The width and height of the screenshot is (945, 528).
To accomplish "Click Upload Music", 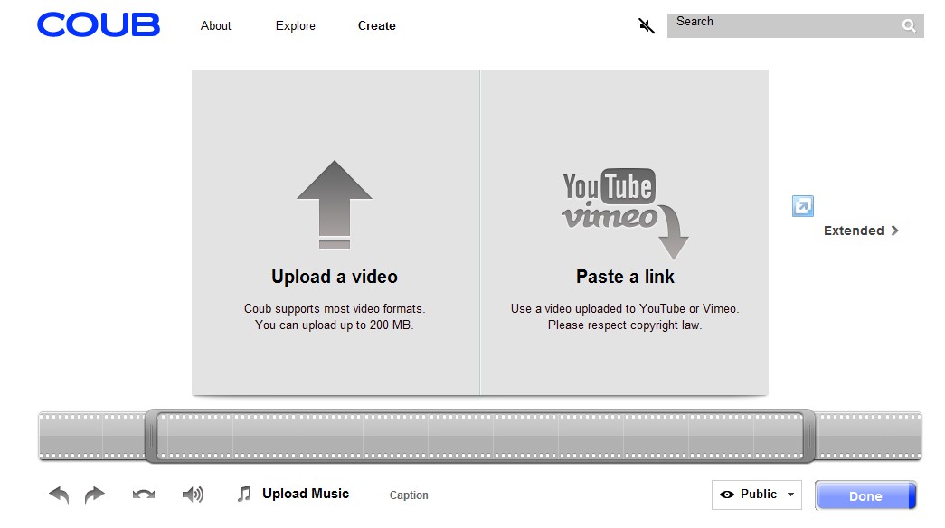I will click(x=306, y=494).
